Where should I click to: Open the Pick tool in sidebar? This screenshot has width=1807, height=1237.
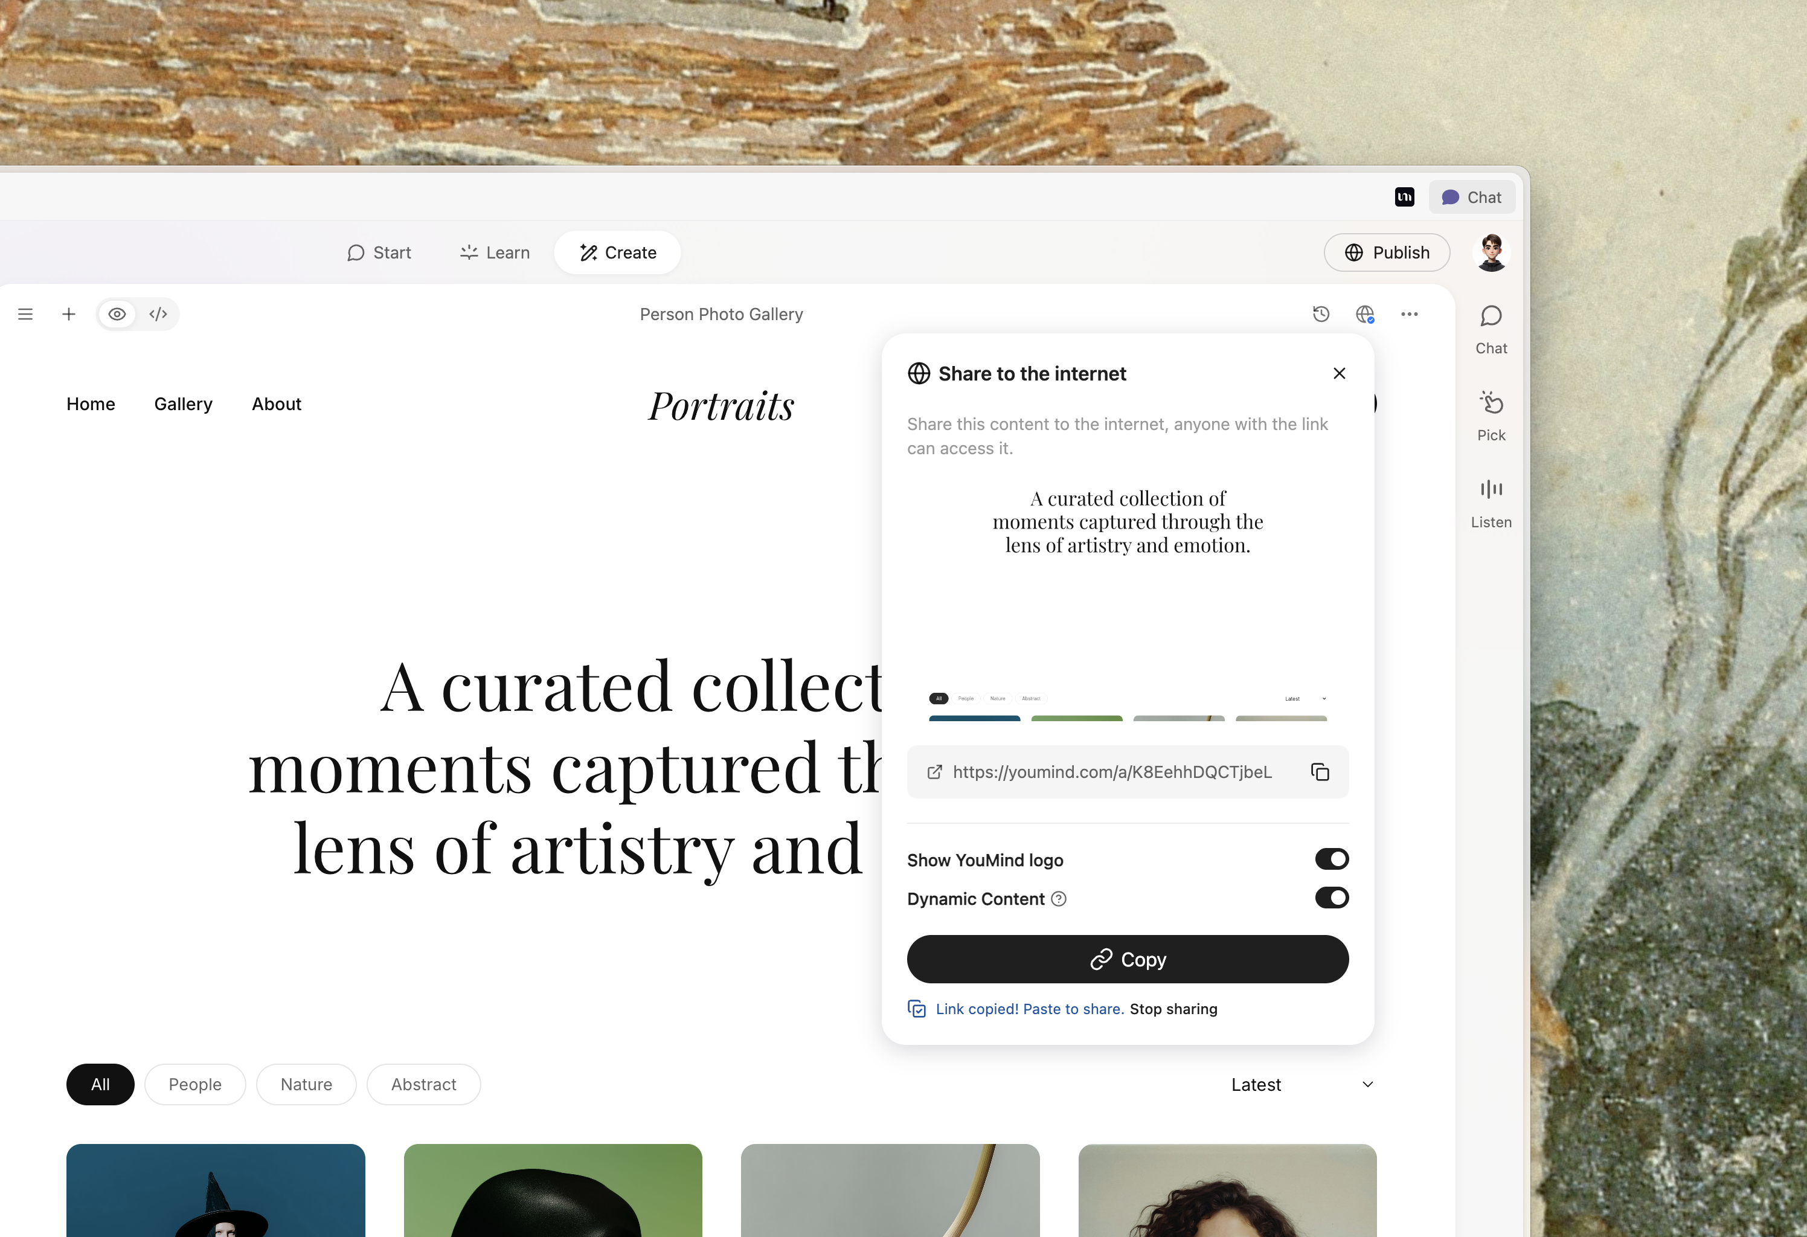click(1491, 416)
